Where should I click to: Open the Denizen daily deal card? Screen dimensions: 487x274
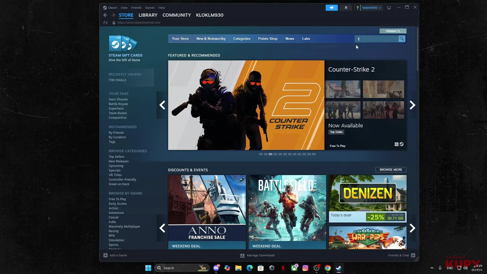[x=368, y=199]
